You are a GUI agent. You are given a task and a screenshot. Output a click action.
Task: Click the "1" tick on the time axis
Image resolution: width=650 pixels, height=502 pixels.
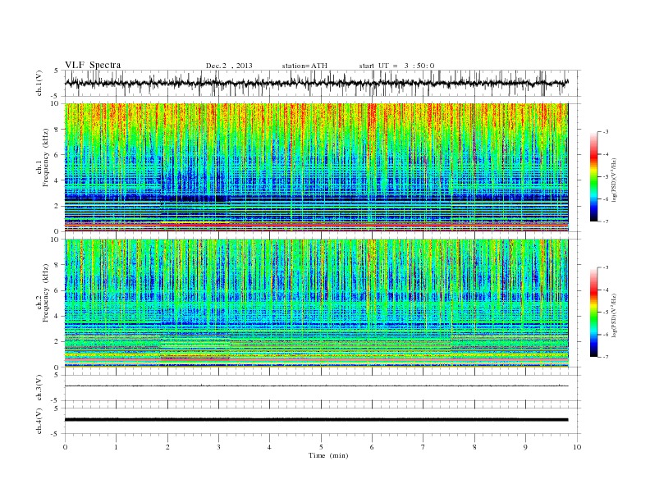[x=116, y=447]
